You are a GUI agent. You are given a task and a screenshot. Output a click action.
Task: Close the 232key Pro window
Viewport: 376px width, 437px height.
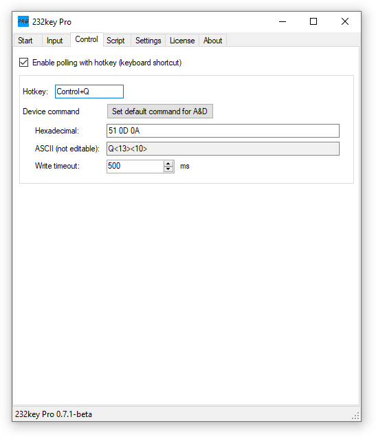345,21
